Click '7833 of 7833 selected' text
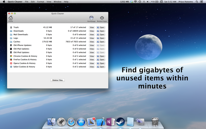 [x=76, y=42]
